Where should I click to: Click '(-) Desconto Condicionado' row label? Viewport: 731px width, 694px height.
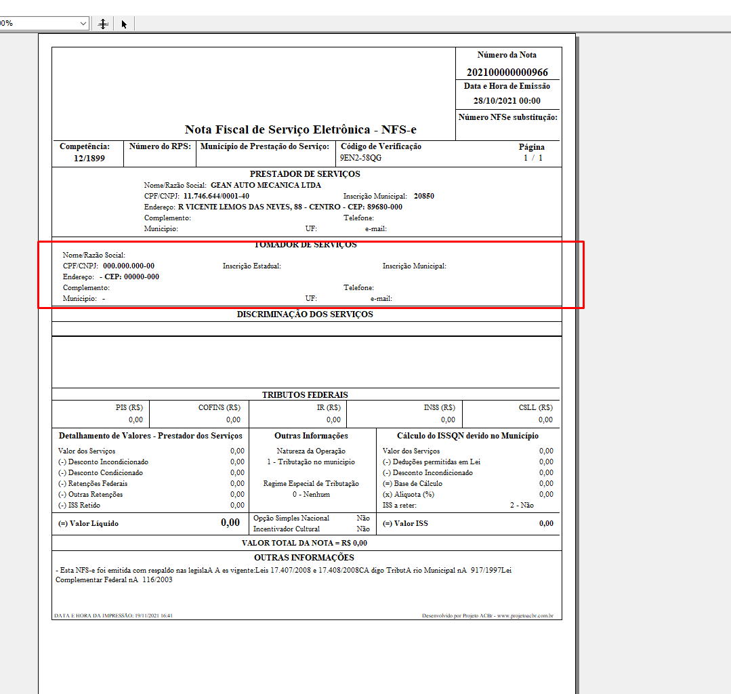click(x=100, y=472)
